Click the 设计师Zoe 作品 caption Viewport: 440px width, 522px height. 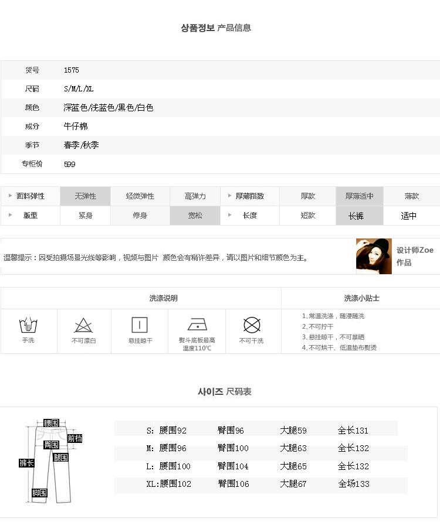[415, 257]
